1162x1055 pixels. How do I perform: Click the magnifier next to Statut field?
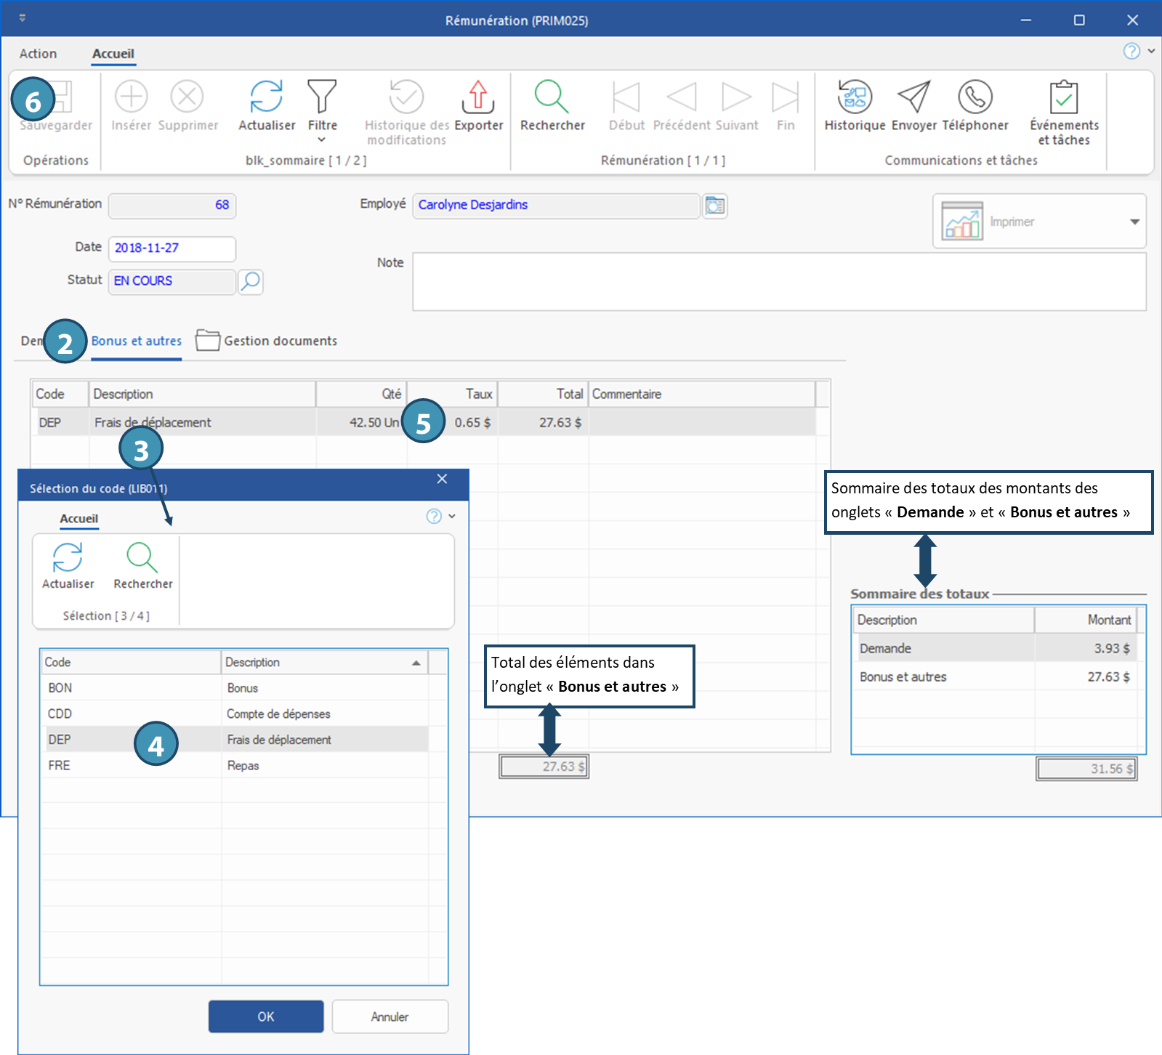click(x=251, y=281)
